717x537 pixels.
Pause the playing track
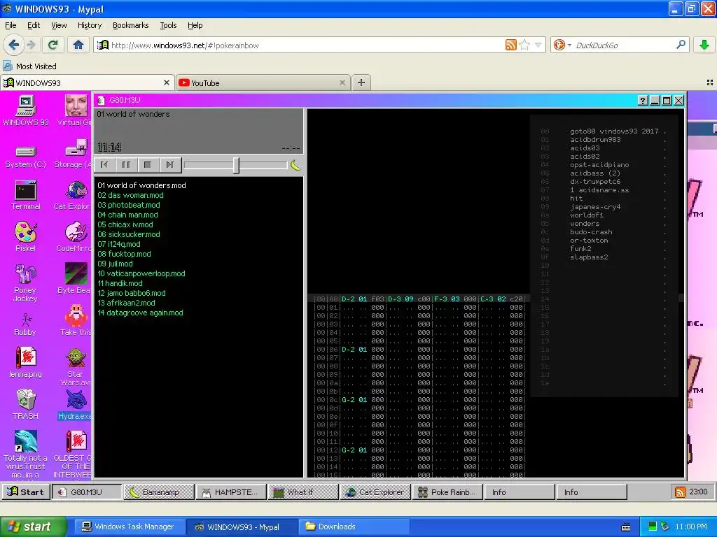point(126,165)
